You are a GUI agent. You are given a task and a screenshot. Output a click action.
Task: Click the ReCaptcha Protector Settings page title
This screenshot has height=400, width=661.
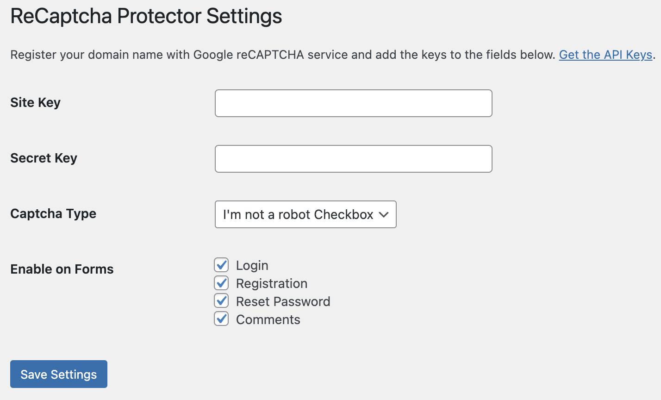pos(146,16)
